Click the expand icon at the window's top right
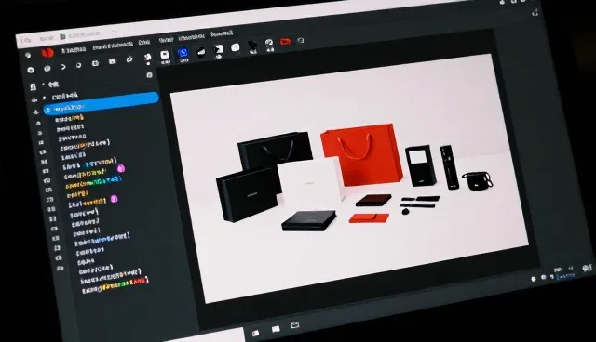Screen dimensions: 596x342 [x=535, y=12]
